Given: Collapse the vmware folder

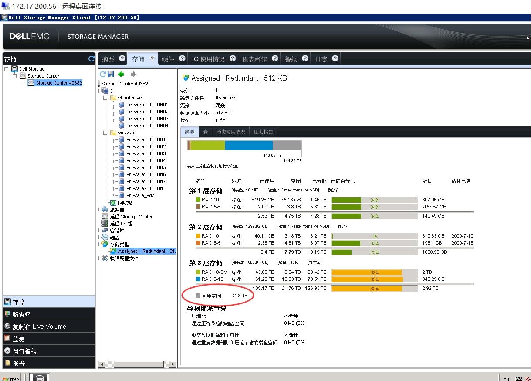Looking at the screenshot, I should point(105,133).
